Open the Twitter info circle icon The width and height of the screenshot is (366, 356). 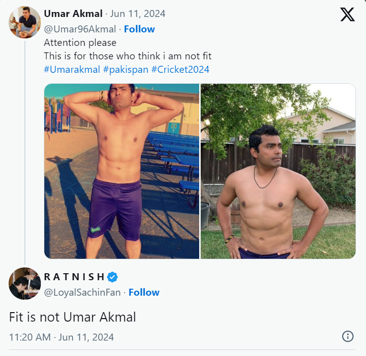(x=348, y=337)
